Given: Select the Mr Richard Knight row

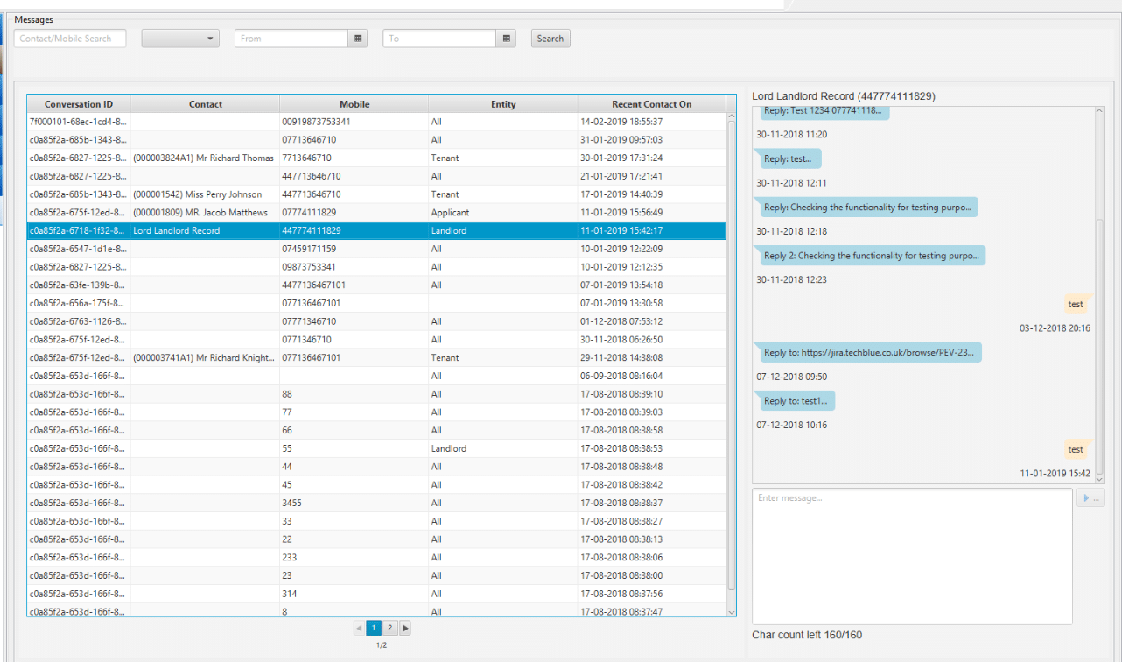Looking at the screenshot, I should tap(377, 358).
